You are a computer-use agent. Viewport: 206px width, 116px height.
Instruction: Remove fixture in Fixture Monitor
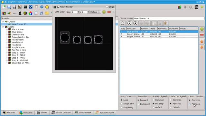pyautogui.click(x=109, y=12)
